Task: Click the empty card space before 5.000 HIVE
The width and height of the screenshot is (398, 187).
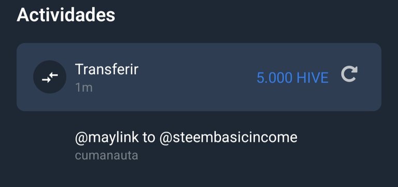Action: click(198, 77)
